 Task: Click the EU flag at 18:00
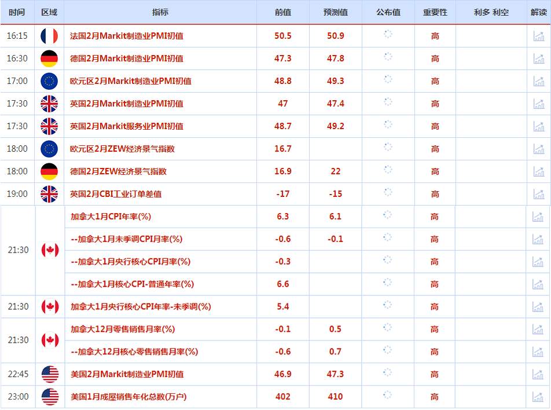tap(49, 149)
